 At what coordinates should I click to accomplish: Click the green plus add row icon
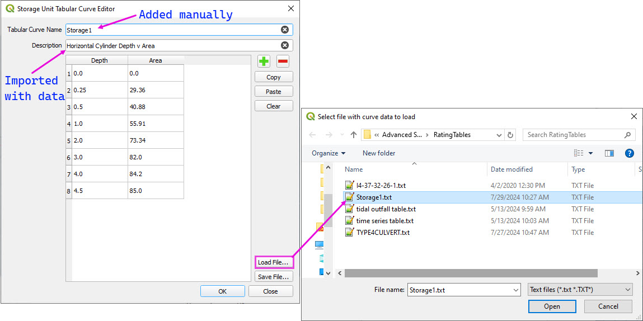click(x=264, y=62)
